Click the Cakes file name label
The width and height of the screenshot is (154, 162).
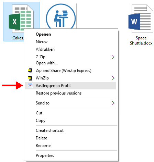coord(18,38)
